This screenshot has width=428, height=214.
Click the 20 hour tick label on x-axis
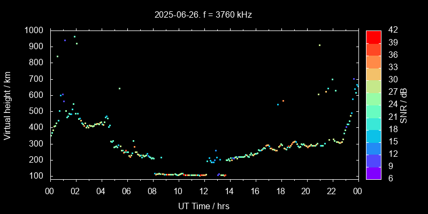point(306,192)
